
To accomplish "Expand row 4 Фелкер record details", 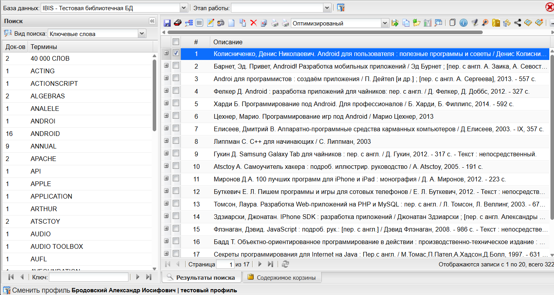I will tap(166, 91).
